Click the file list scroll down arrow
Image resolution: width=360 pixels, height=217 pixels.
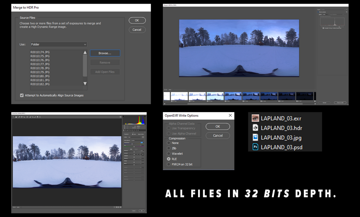coord(85,83)
